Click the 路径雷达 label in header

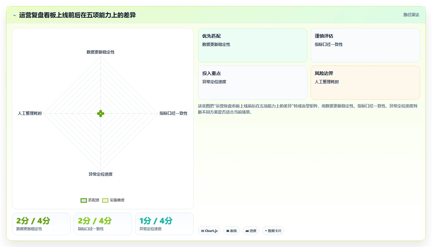pyautogui.click(x=411, y=15)
